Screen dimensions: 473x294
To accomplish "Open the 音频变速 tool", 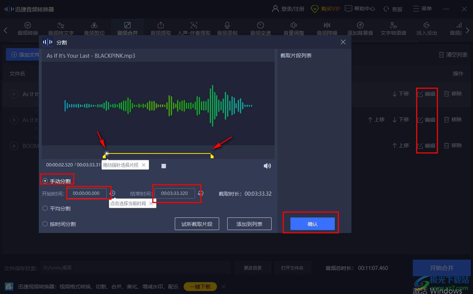I will click(261, 29).
